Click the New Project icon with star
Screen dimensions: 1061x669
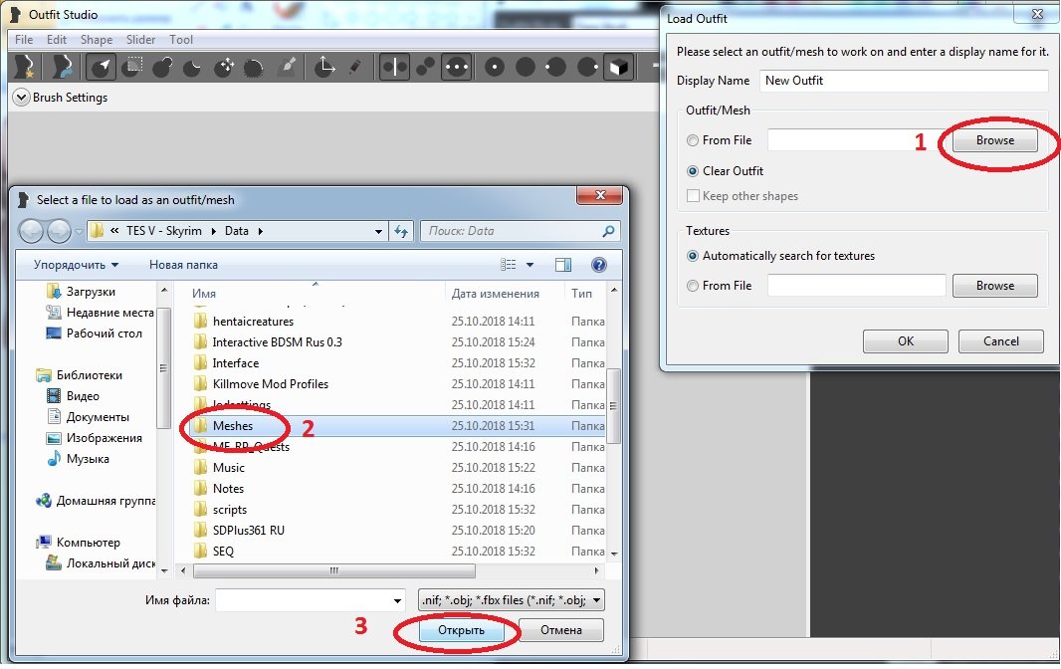24,67
